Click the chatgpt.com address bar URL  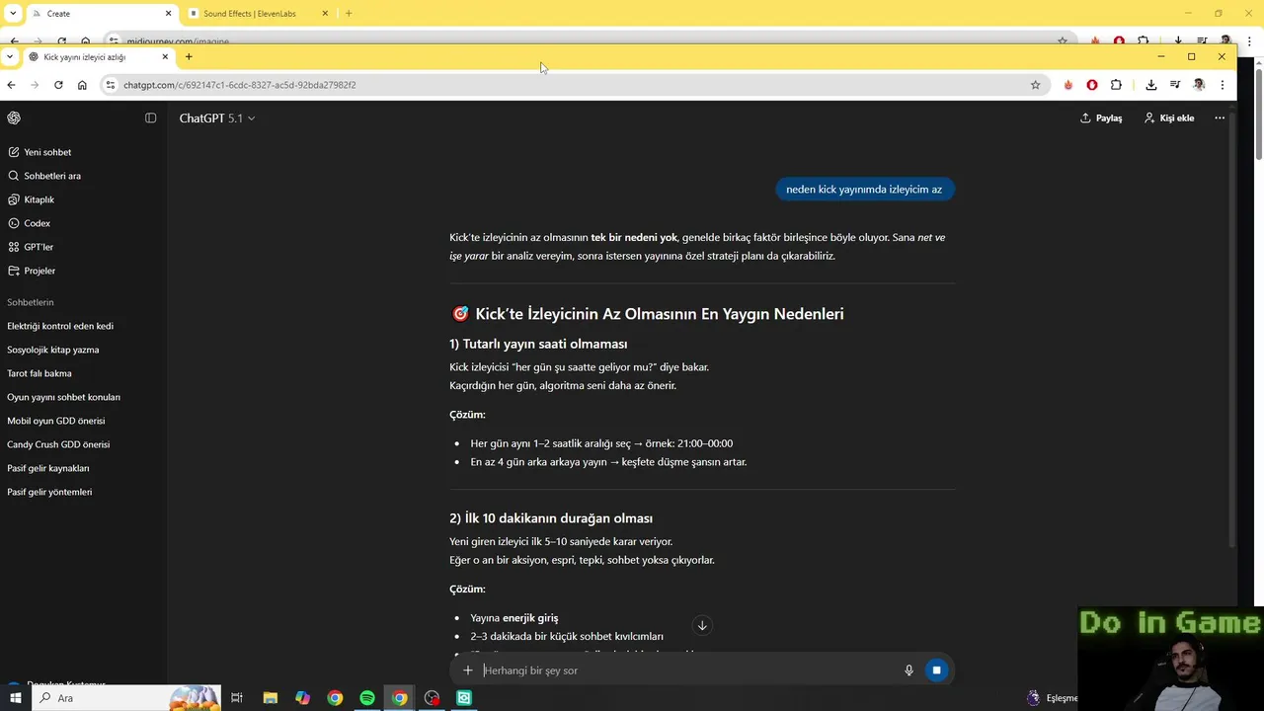point(240,85)
